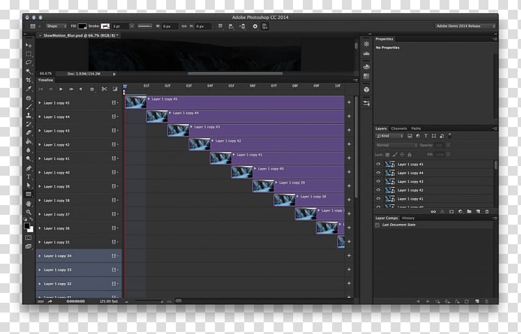Select the Lasso tool
The image size is (521, 334).
coord(29,63)
